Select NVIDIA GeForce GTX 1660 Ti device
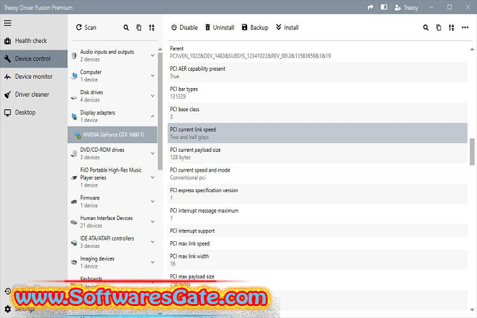 112,134
